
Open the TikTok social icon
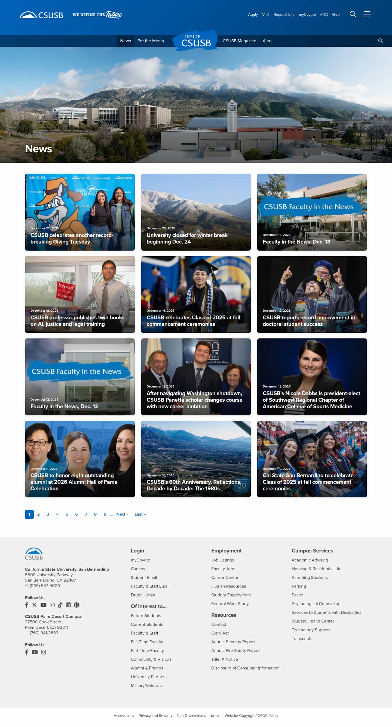tap(60, 605)
